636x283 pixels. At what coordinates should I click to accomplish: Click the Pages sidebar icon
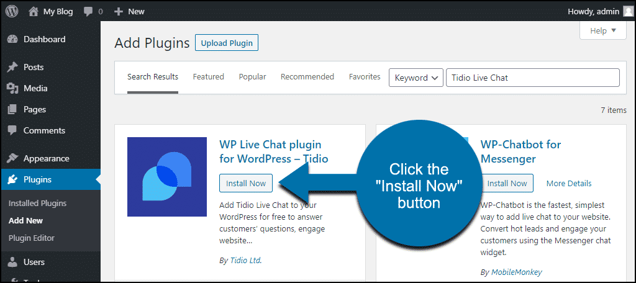12,109
